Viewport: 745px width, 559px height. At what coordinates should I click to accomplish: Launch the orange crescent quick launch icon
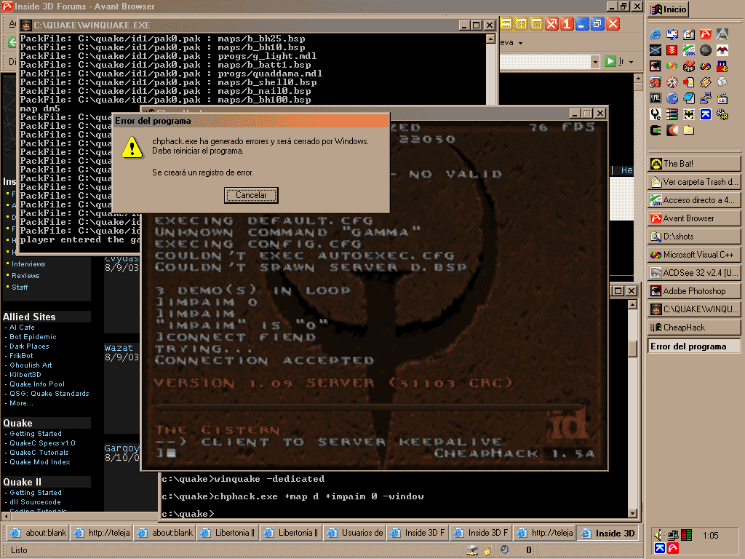672,130
